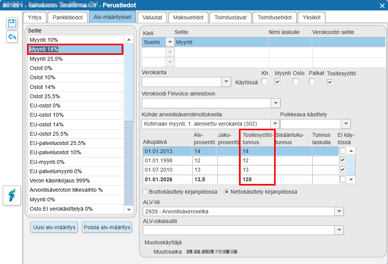Open the Valuutat tab
Viewport: 388px width, 264px height.
pos(152,17)
